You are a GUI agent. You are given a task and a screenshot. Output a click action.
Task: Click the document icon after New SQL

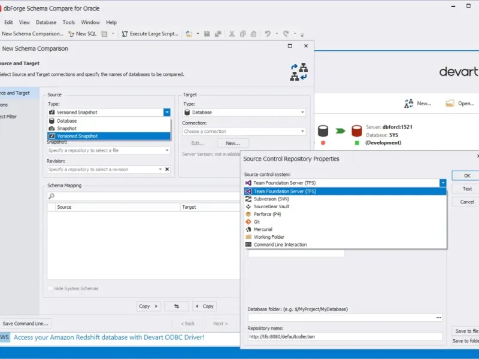[x=104, y=34]
